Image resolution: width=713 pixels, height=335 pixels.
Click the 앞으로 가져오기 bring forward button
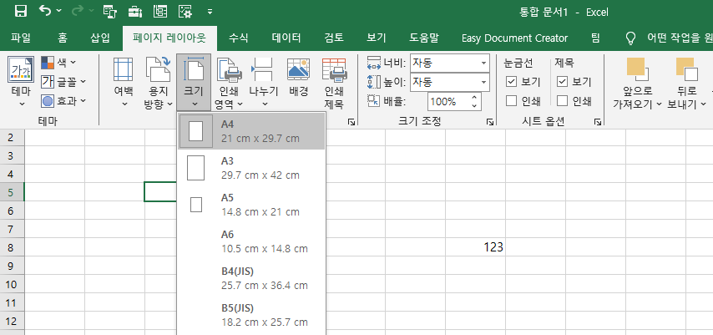point(636,83)
